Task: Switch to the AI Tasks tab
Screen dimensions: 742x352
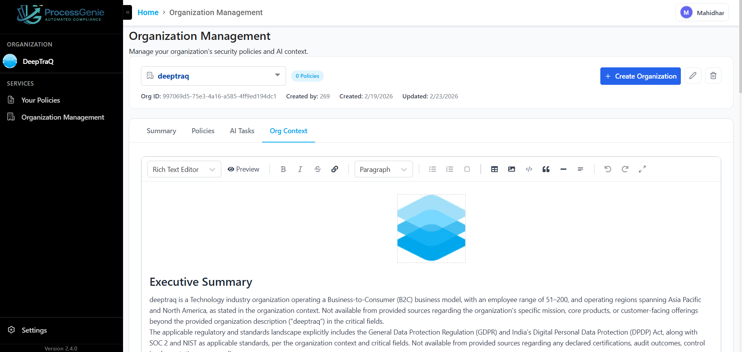Action: tap(242, 131)
